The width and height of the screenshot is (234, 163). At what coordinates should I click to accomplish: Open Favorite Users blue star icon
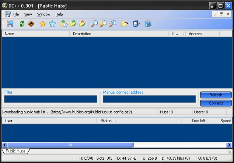pos(52,24)
